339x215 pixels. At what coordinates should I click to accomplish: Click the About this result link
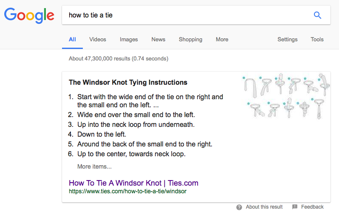(x=264, y=207)
